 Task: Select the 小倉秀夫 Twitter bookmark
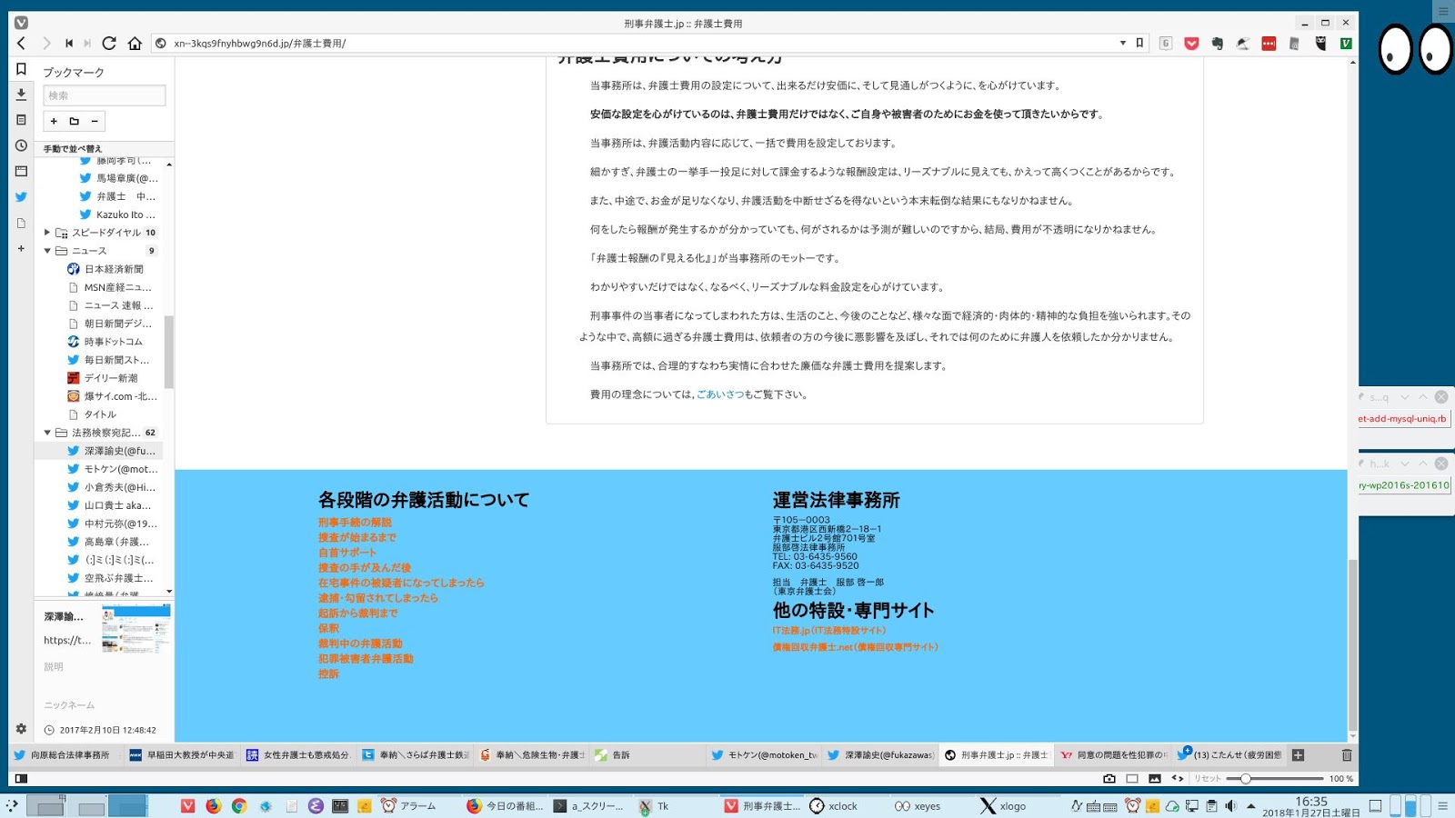[111, 487]
